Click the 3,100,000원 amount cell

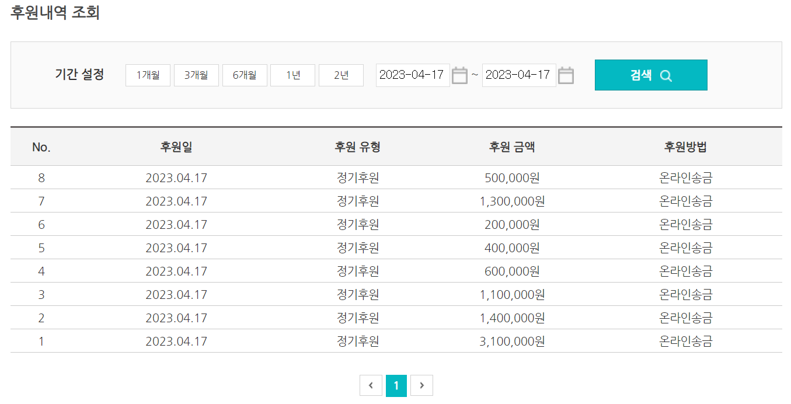(x=512, y=342)
